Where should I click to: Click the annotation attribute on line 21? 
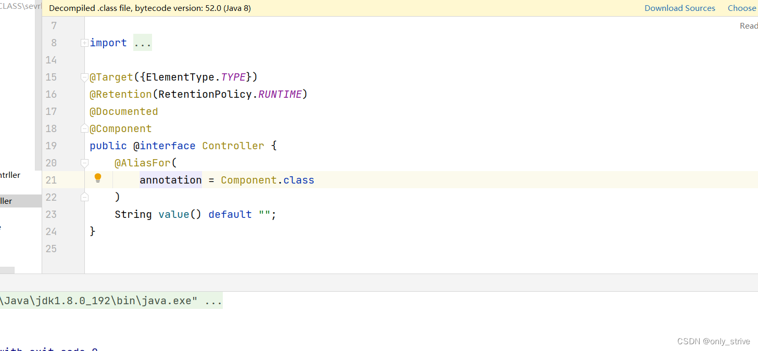click(171, 180)
